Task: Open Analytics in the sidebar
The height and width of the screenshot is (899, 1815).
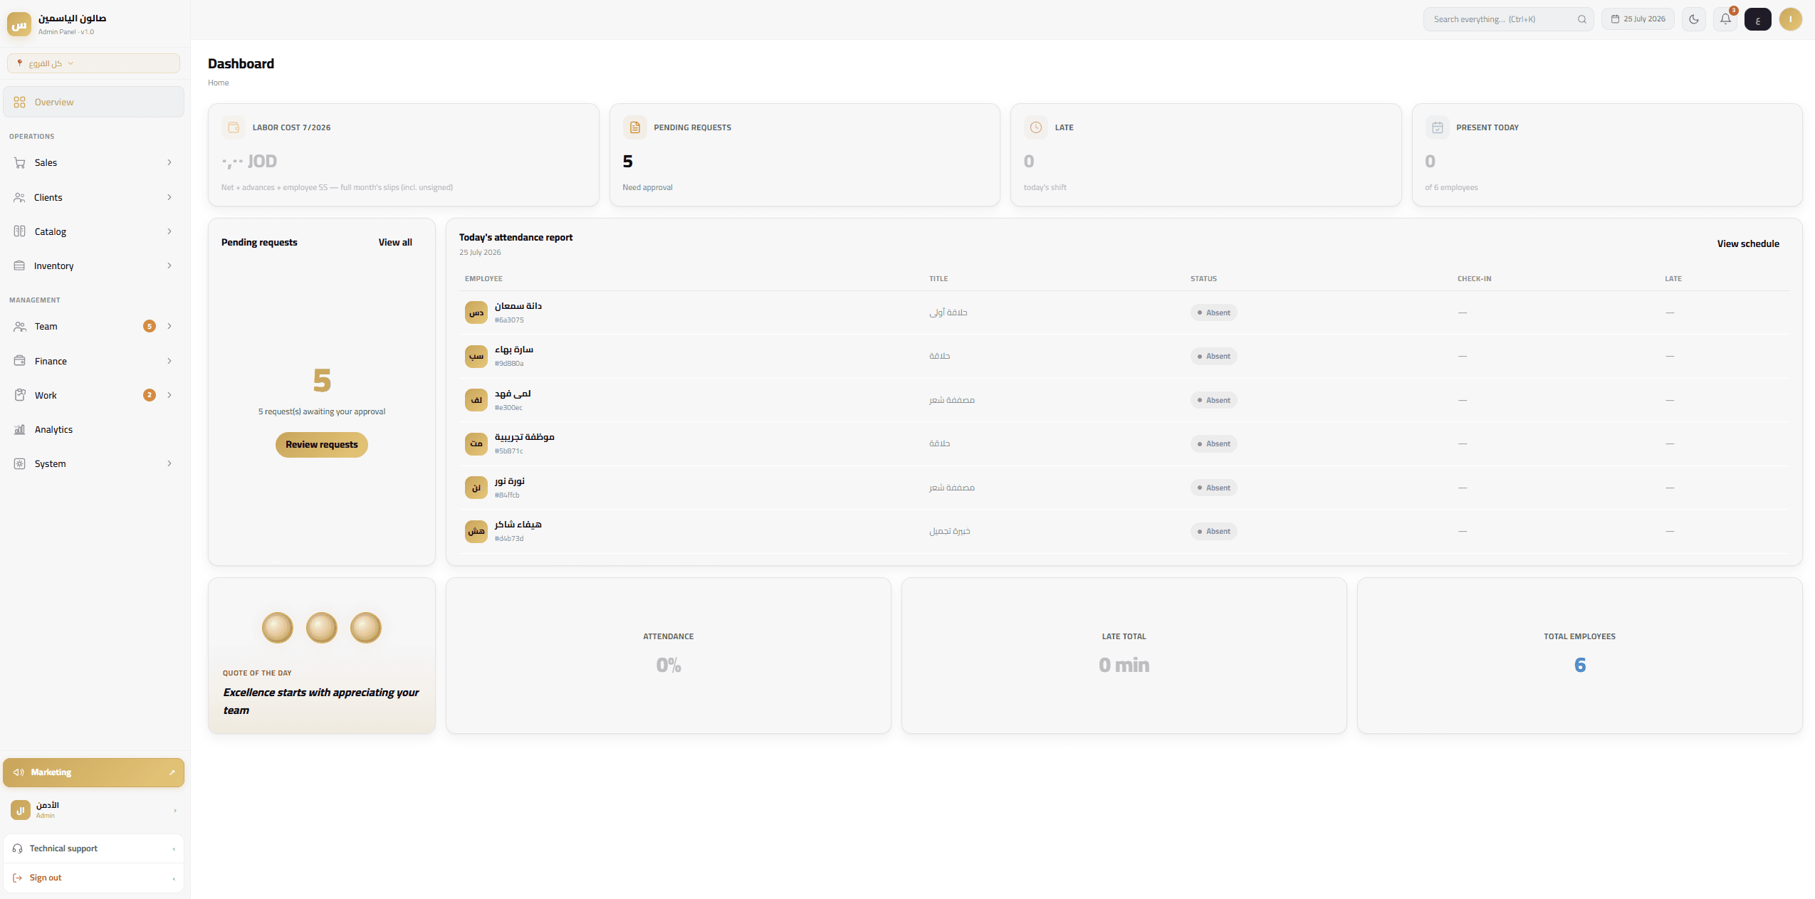Action: [93, 429]
